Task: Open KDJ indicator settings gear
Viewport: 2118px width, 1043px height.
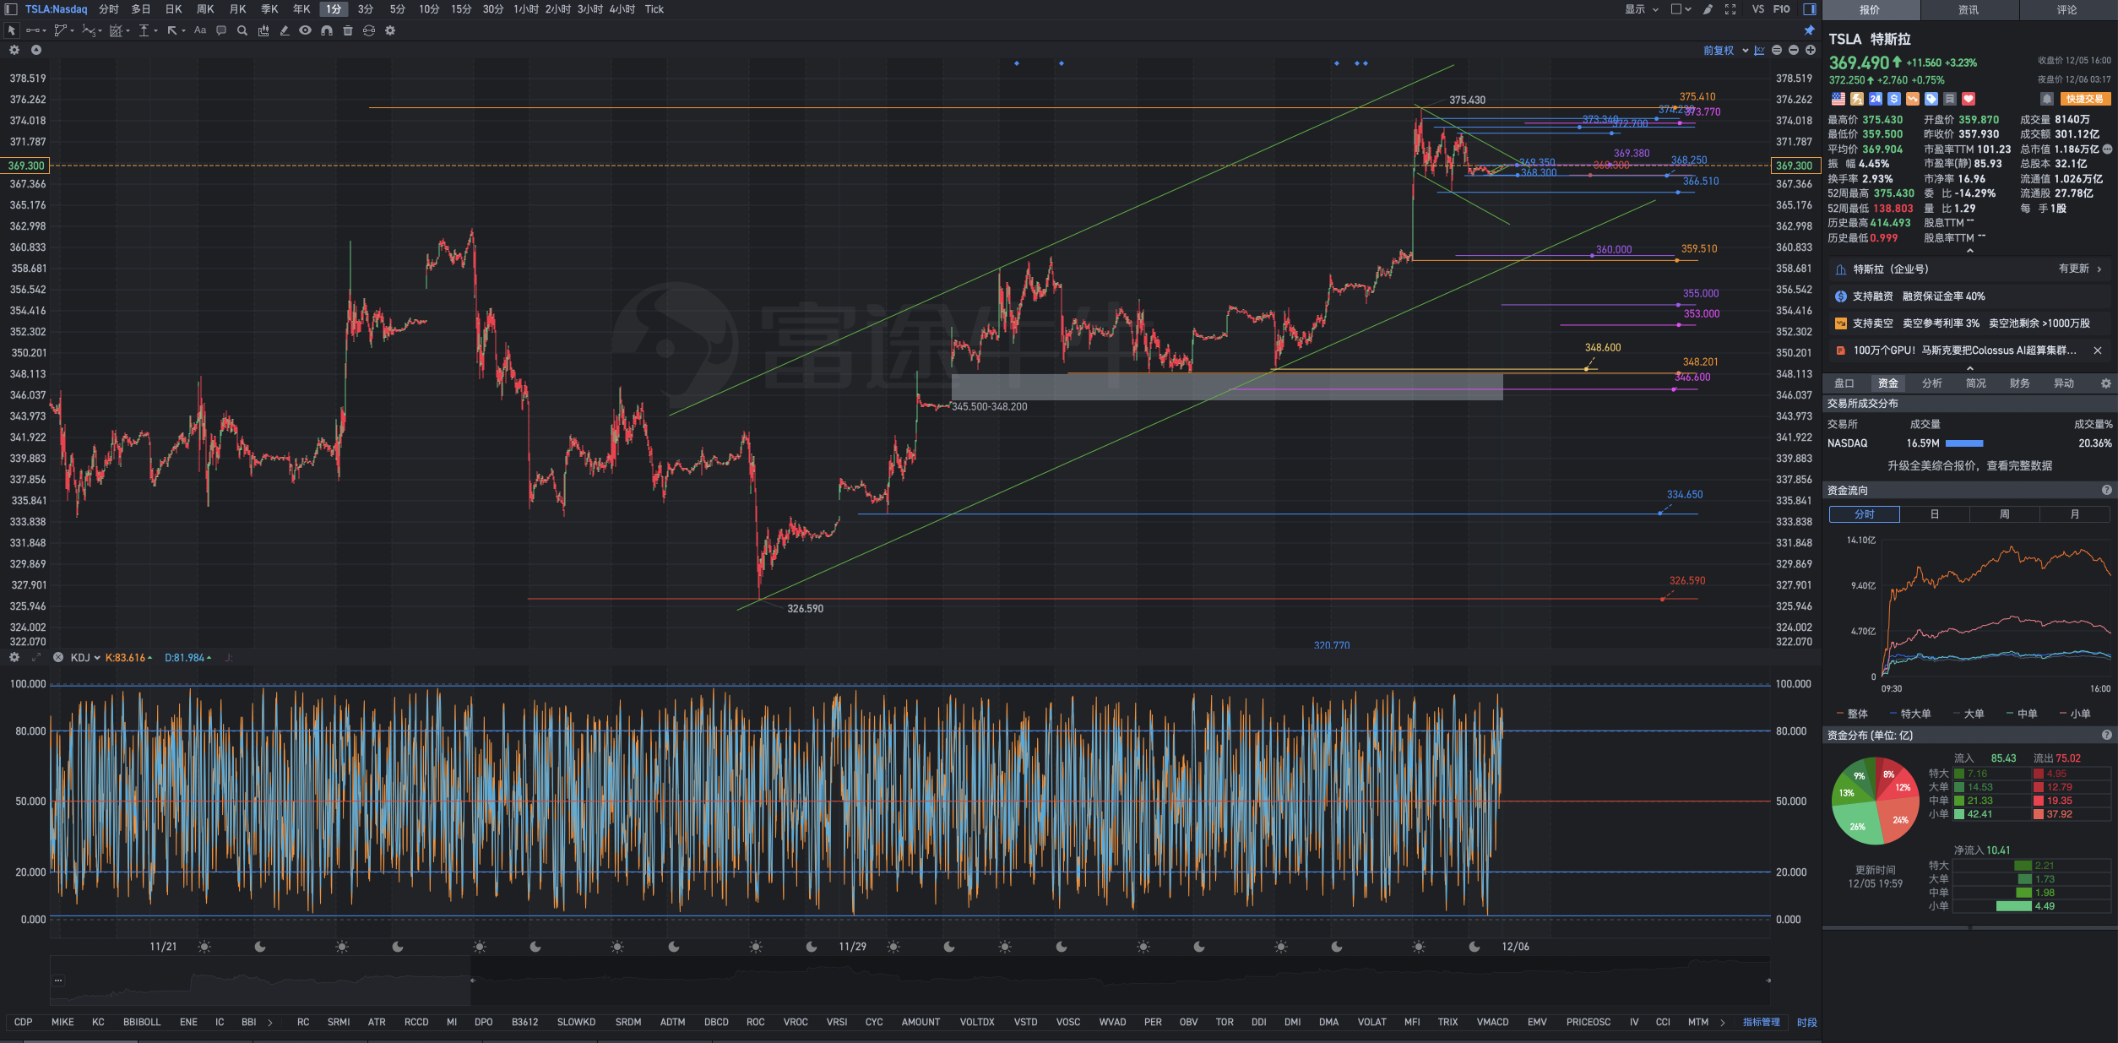Action: (x=14, y=657)
